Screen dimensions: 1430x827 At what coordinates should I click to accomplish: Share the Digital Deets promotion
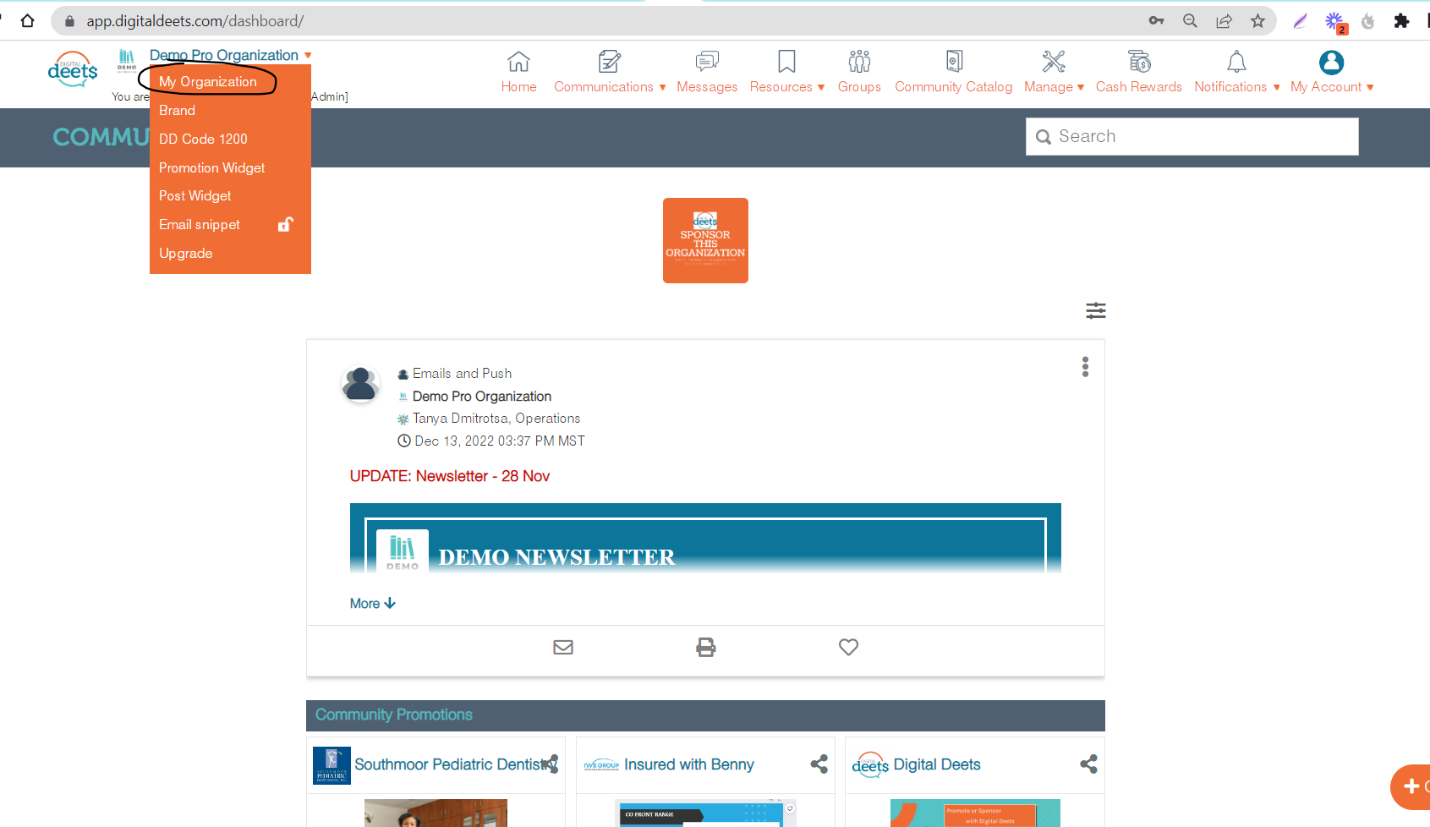(1088, 764)
